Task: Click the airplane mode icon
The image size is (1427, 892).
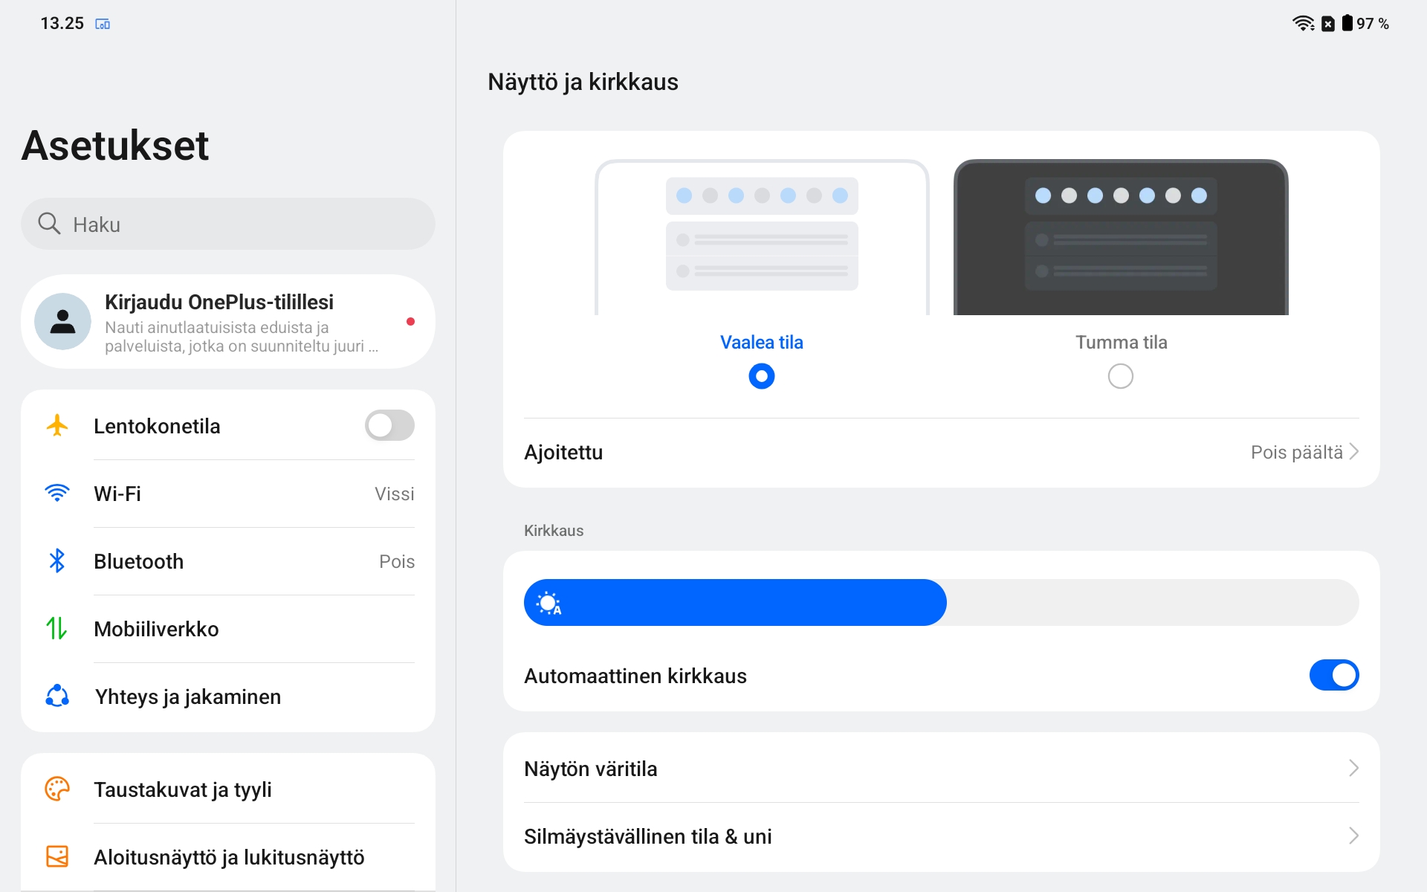Action: [x=57, y=425]
